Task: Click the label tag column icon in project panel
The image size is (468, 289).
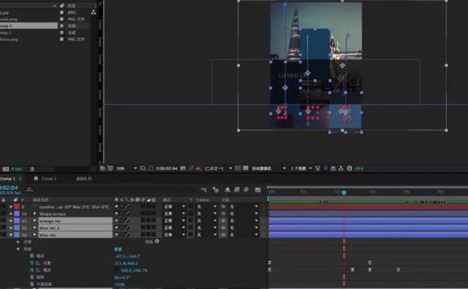Action: (62, 5)
